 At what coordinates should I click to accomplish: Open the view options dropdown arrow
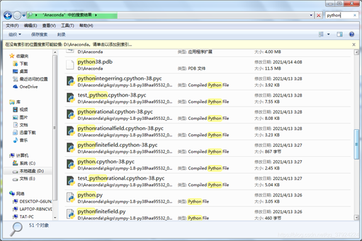point(328,35)
